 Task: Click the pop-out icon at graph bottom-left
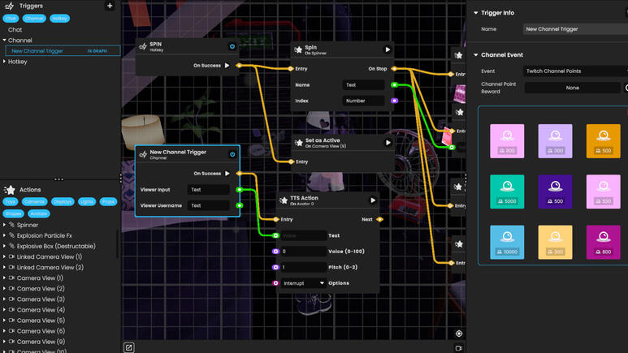128,347
